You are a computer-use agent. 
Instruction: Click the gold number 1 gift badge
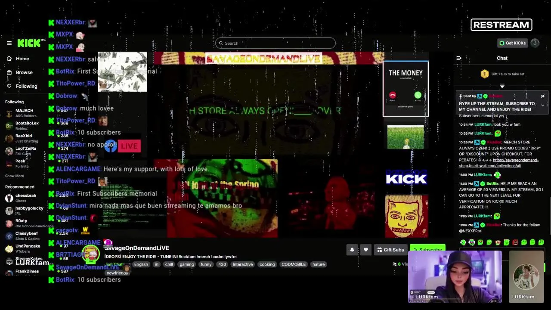485,74
